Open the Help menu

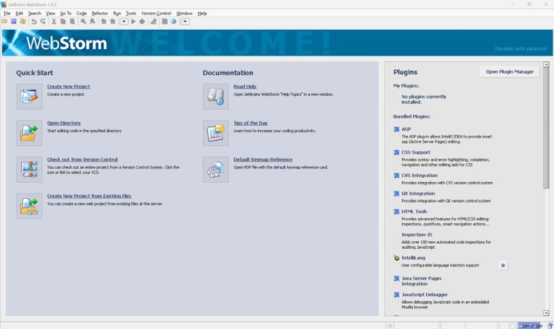pyautogui.click(x=202, y=13)
